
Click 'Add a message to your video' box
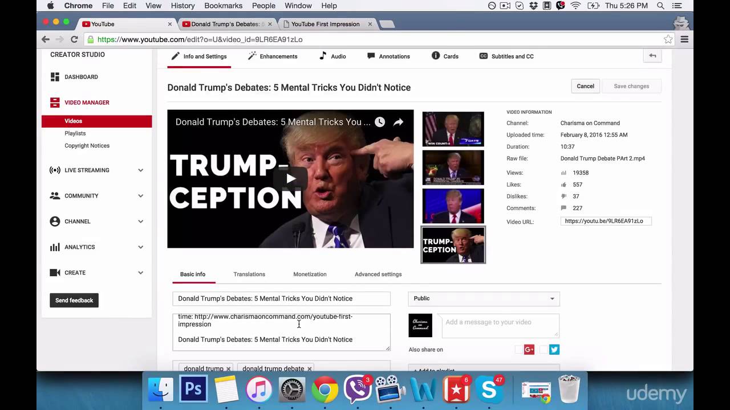point(501,326)
